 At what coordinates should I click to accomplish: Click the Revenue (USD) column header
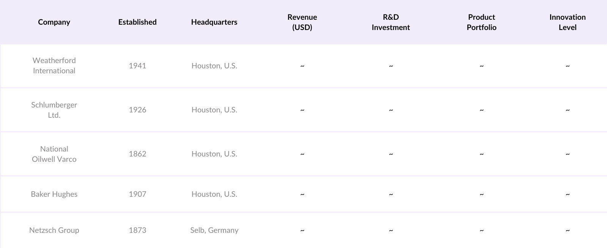point(302,22)
